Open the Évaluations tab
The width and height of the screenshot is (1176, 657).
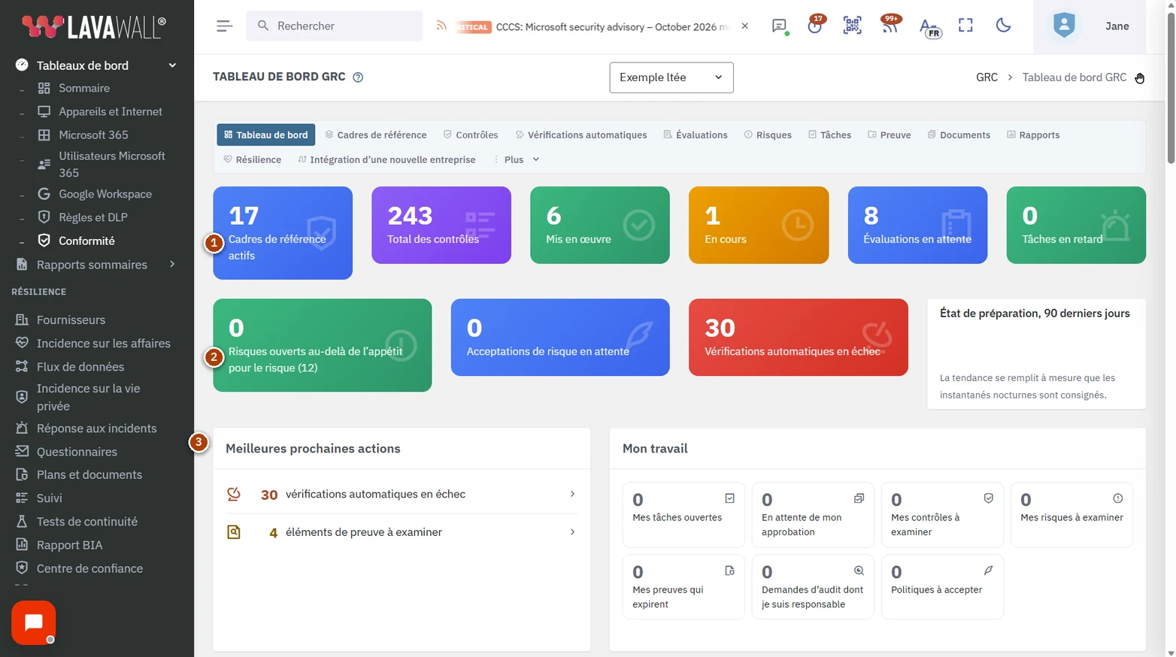pos(695,135)
